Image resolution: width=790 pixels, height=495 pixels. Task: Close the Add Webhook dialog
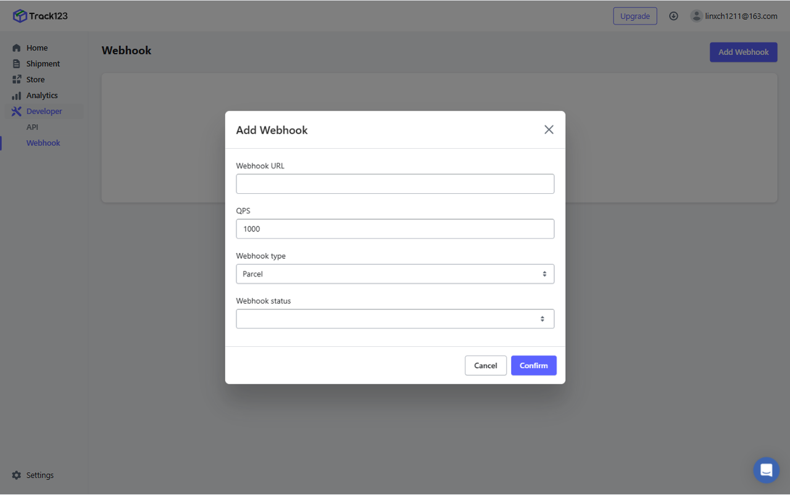coord(549,130)
